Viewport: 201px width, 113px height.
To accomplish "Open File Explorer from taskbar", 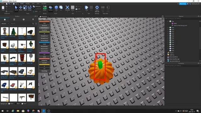I will click(x=18, y=111).
